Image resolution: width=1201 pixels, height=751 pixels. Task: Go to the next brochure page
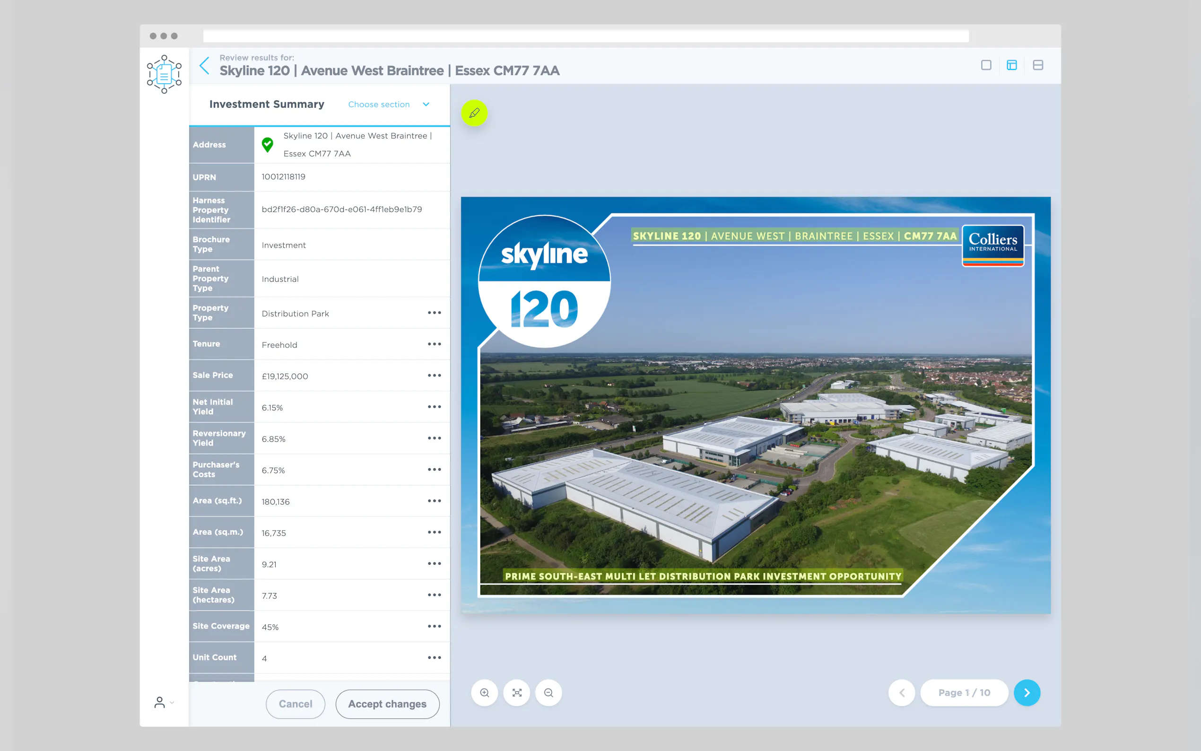1027,692
